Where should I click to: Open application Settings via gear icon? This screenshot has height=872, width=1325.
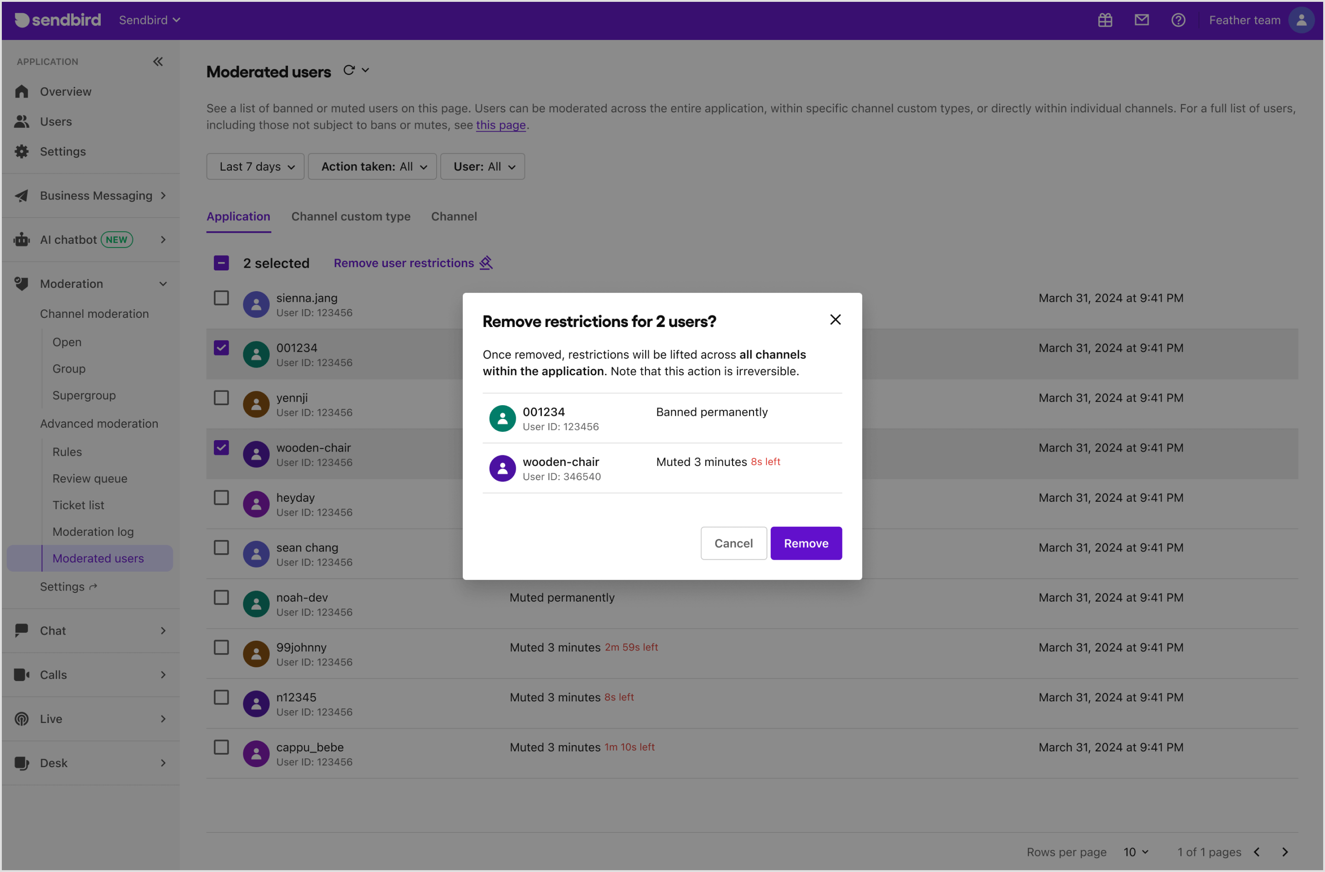coord(22,151)
